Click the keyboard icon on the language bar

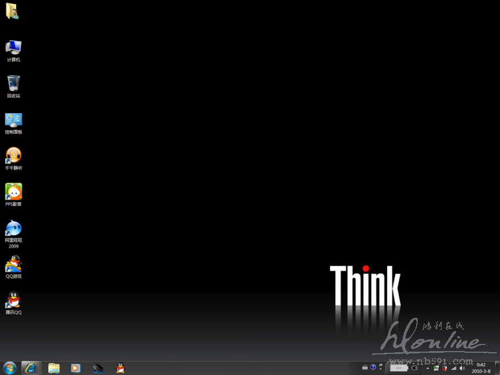(365, 367)
